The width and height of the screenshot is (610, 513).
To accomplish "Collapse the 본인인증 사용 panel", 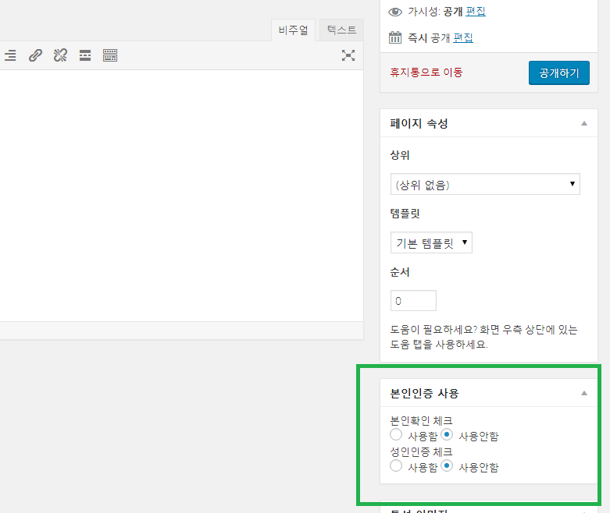I will 583,393.
